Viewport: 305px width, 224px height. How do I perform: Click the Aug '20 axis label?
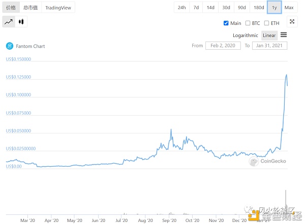pos(145,220)
